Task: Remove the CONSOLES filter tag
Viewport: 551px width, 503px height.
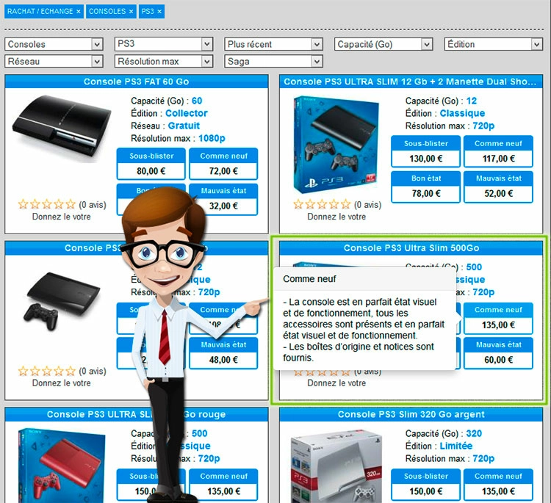Action: pyautogui.click(x=131, y=12)
